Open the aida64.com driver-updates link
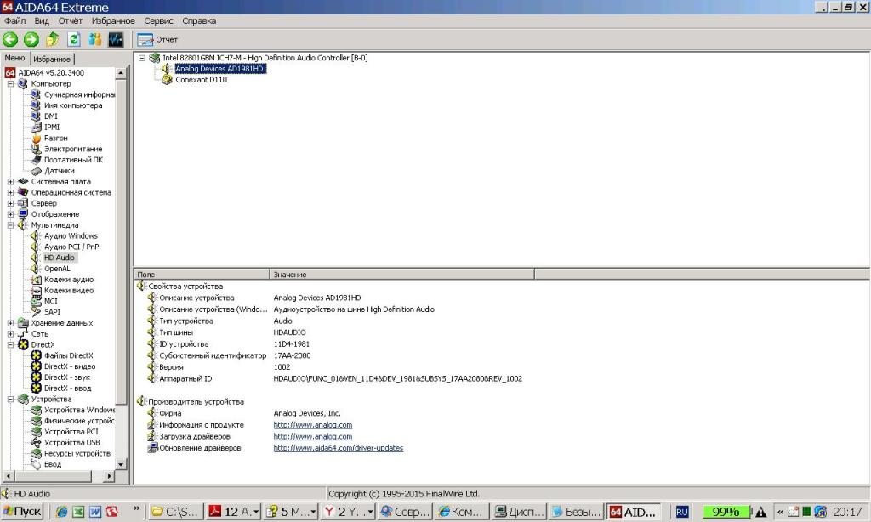The width and height of the screenshot is (871, 522). coord(338,448)
